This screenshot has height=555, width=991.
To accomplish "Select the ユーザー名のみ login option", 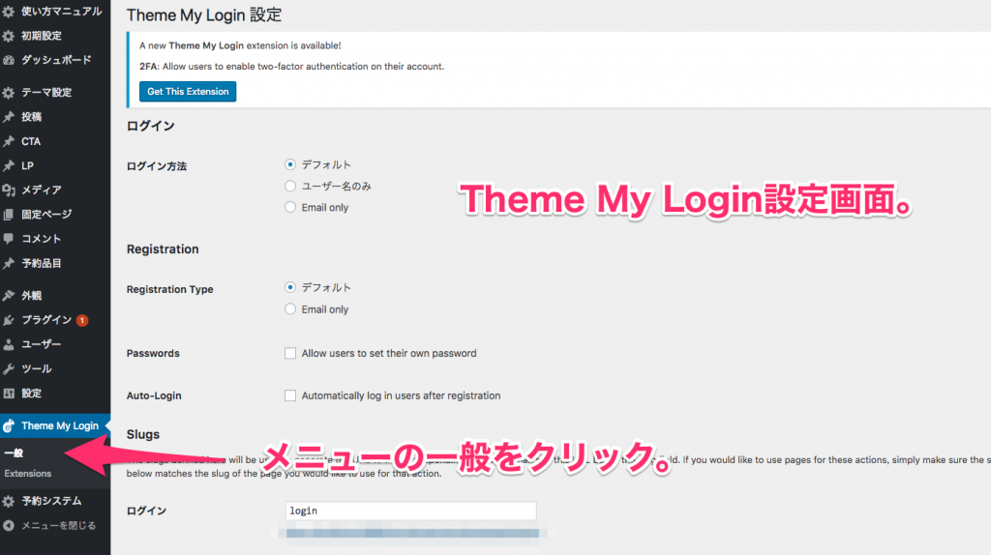I will pos(290,187).
